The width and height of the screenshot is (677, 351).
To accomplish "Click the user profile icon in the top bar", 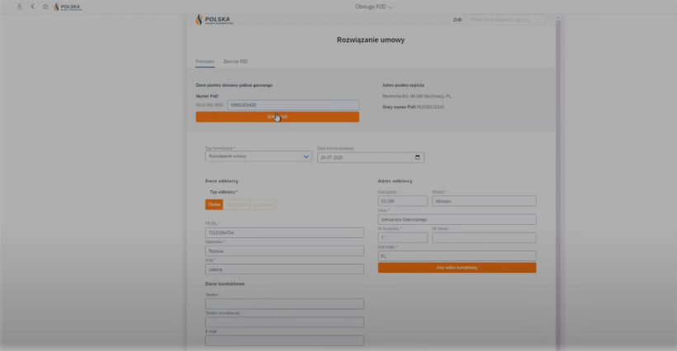I will (x=20, y=7).
